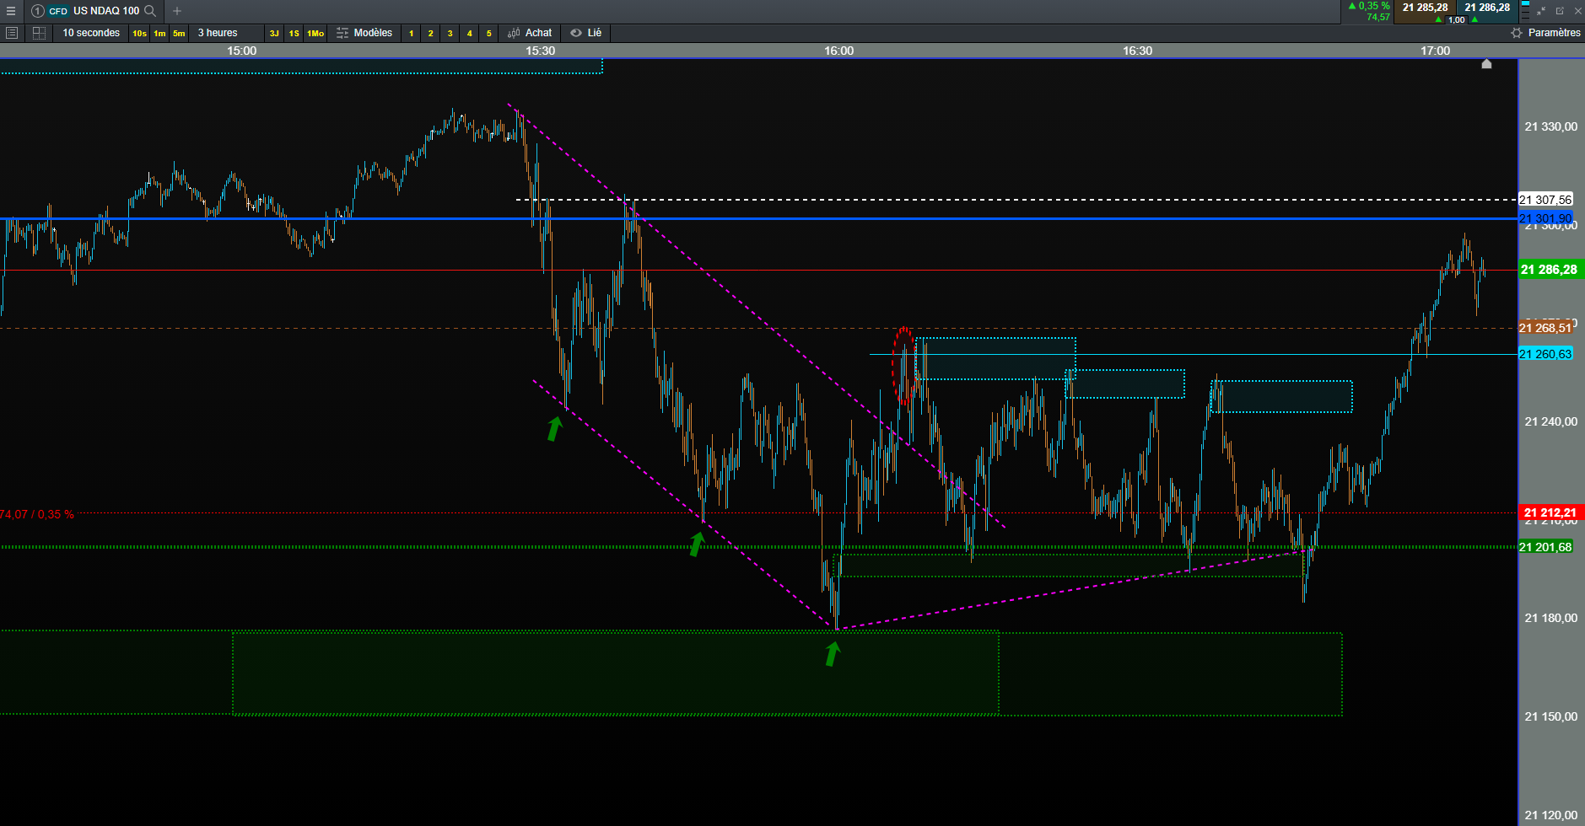Click the 17:00 time axis label
1585x826 pixels.
point(1435,51)
